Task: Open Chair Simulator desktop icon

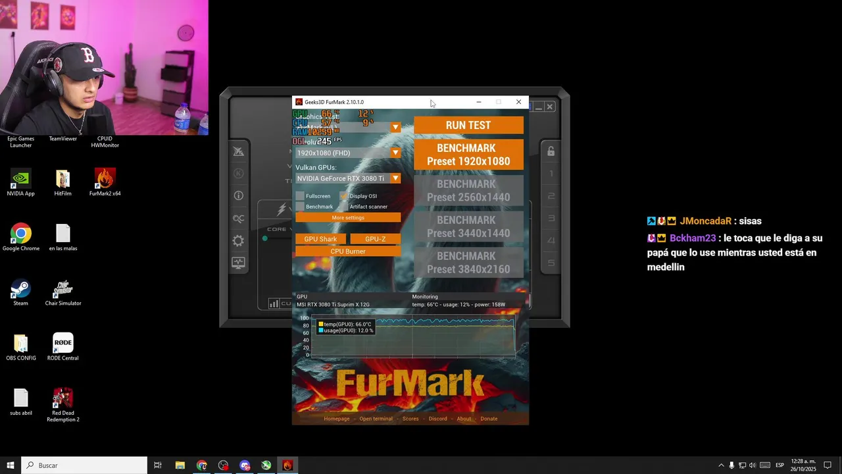Action: click(x=62, y=293)
